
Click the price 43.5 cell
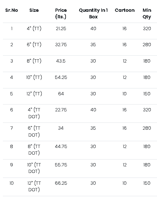(61, 61)
